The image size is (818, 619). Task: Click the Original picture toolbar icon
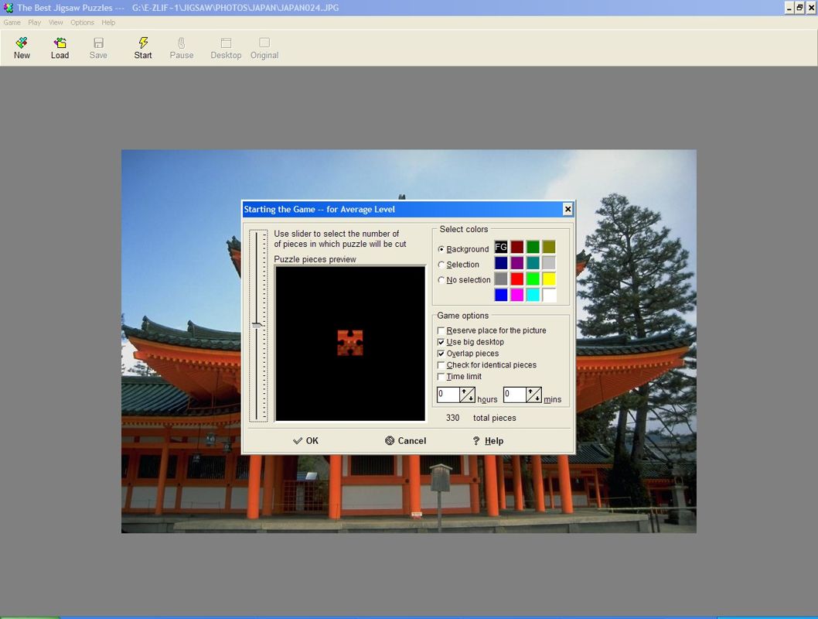(264, 43)
